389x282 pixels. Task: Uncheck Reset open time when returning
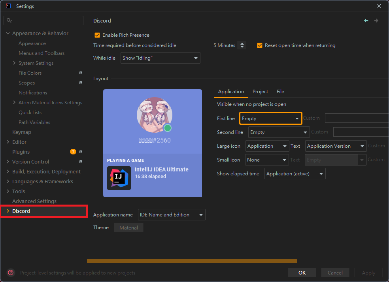pos(260,45)
